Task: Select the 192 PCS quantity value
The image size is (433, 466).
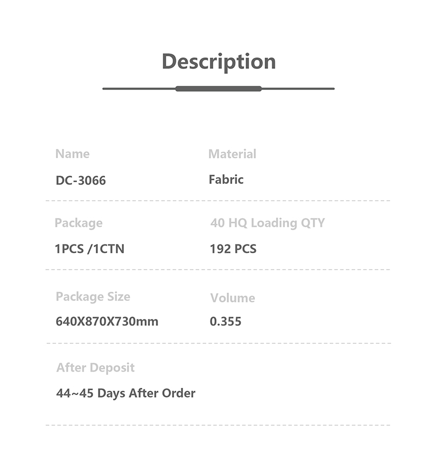Action: (x=233, y=249)
